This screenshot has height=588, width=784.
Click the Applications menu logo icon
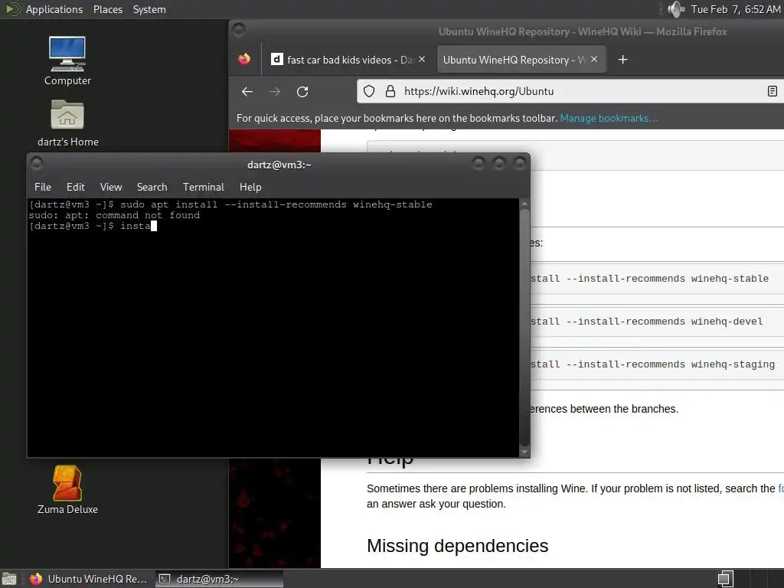click(x=12, y=9)
